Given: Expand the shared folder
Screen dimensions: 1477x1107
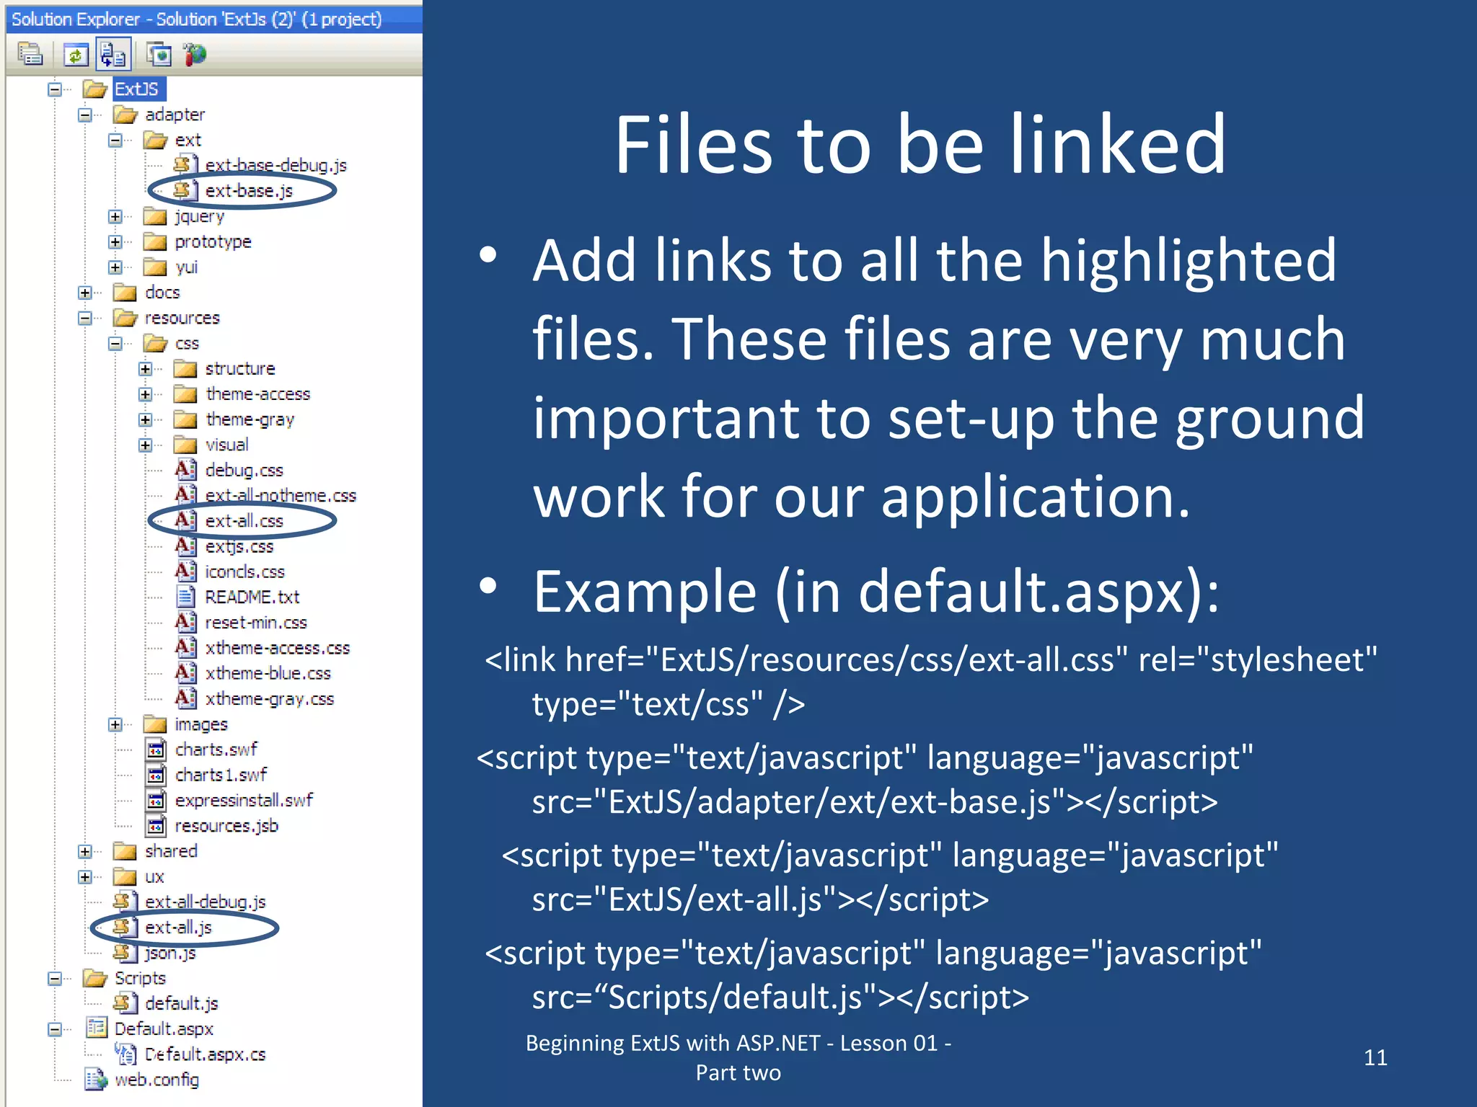Looking at the screenshot, I should (x=85, y=851).
